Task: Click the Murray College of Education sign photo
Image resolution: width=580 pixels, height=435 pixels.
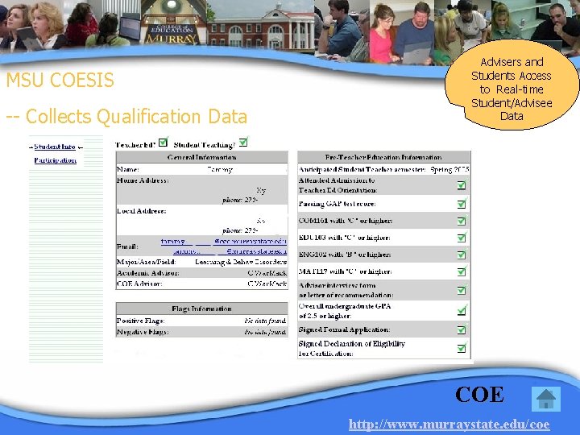Action: pos(173,23)
